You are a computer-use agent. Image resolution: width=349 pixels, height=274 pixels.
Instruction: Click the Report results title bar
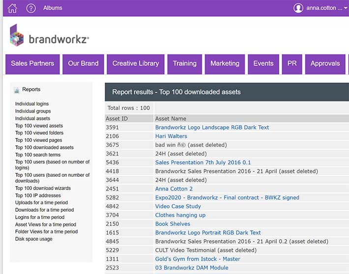[x=227, y=92]
